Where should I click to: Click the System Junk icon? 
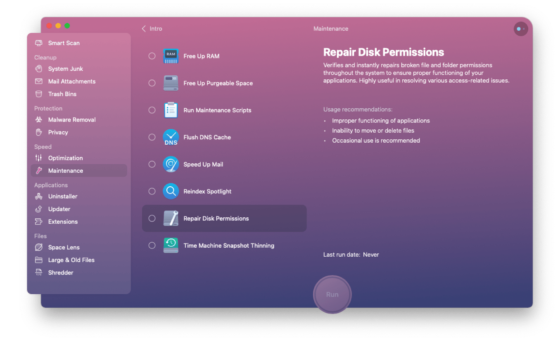point(39,69)
